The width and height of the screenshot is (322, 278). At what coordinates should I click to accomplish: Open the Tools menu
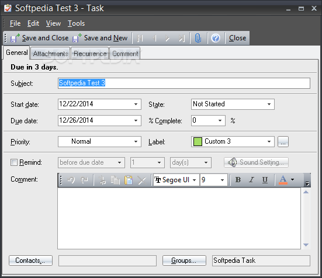coord(76,23)
